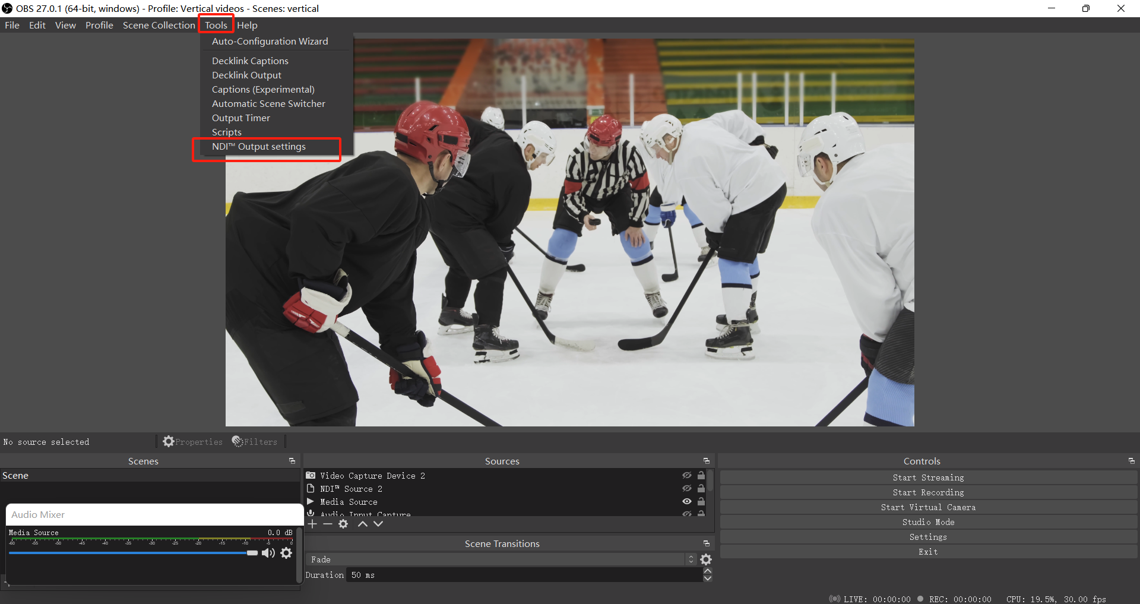This screenshot has width=1140, height=604.
Task: Move selected source up in the list
Action: (x=363, y=524)
